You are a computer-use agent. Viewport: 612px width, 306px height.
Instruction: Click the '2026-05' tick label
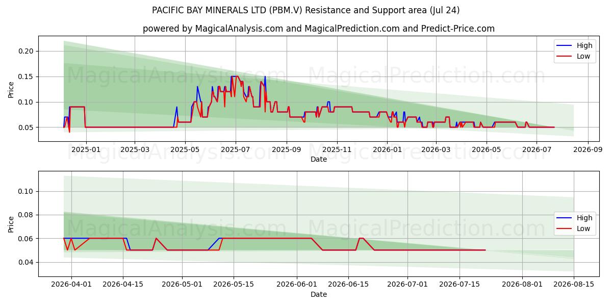click(486, 149)
